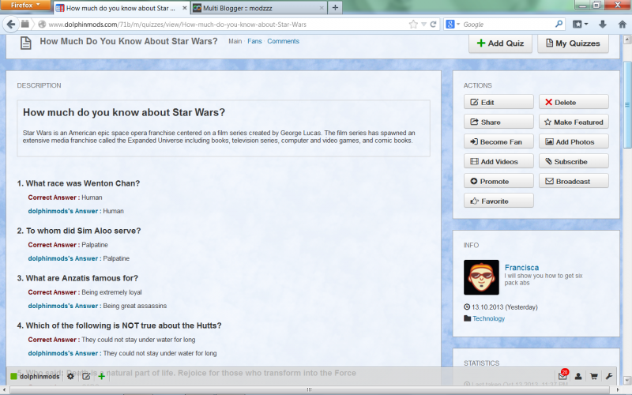632x395 pixels.
Task: Open a new tab with the plus button
Action: pos(335,8)
